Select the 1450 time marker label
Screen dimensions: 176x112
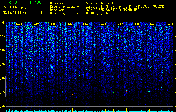[170, 24]
